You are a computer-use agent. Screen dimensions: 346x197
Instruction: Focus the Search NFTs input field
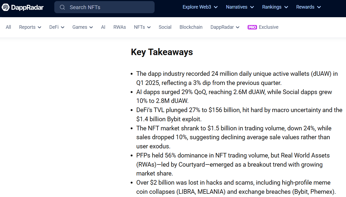pos(104,7)
